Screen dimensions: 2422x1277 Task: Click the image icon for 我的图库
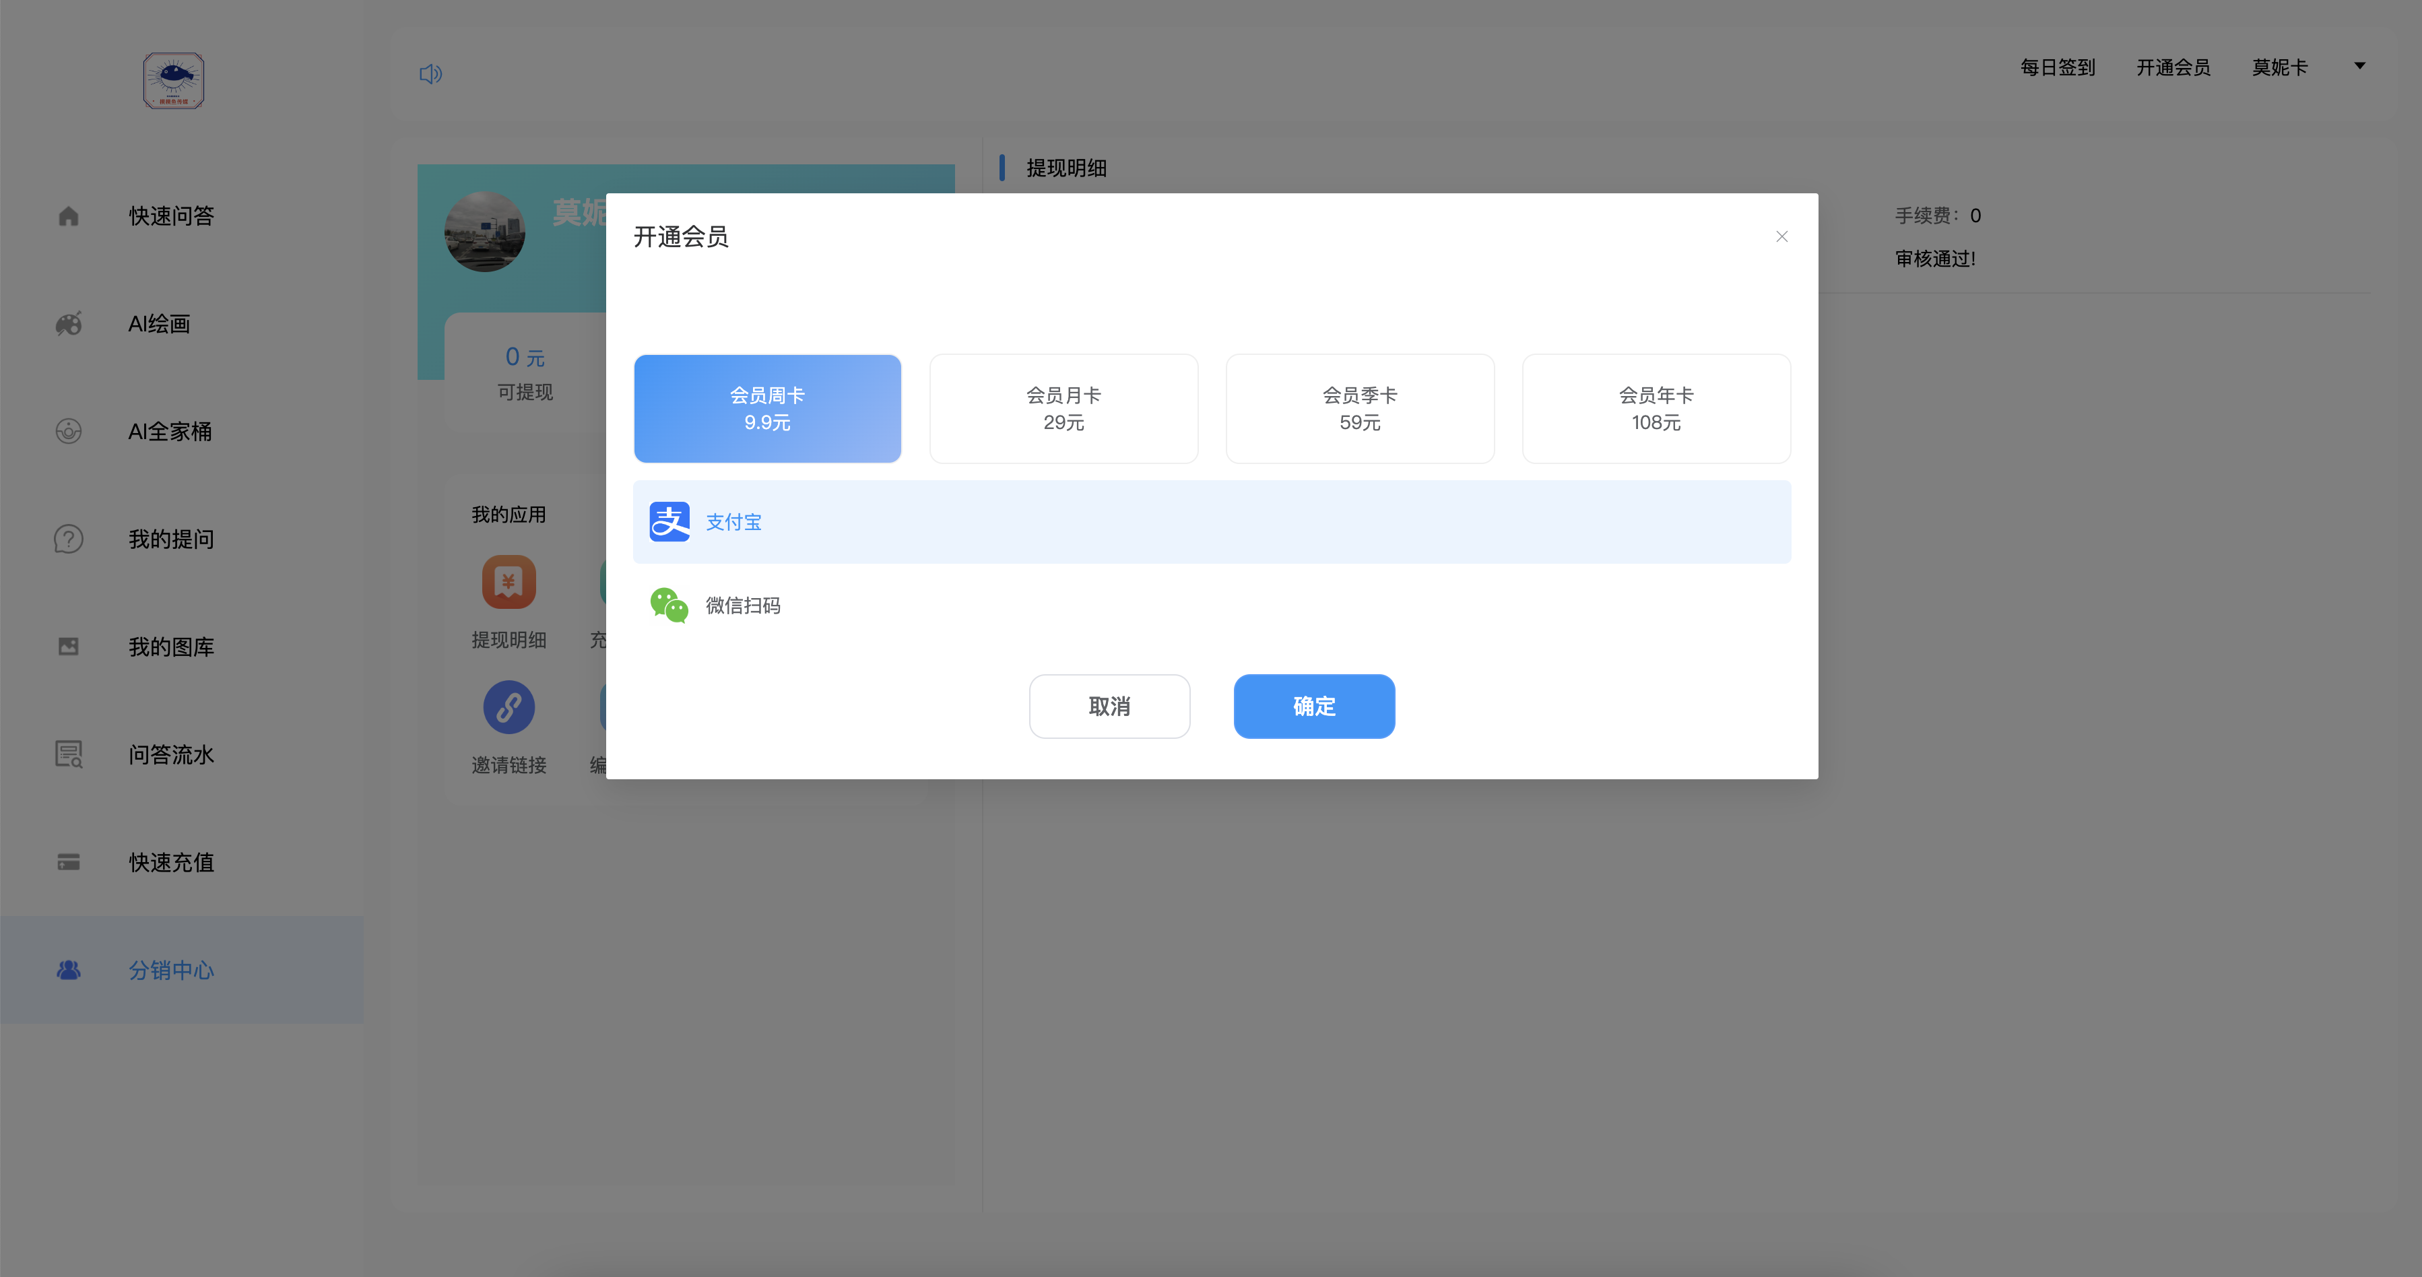coord(69,646)
